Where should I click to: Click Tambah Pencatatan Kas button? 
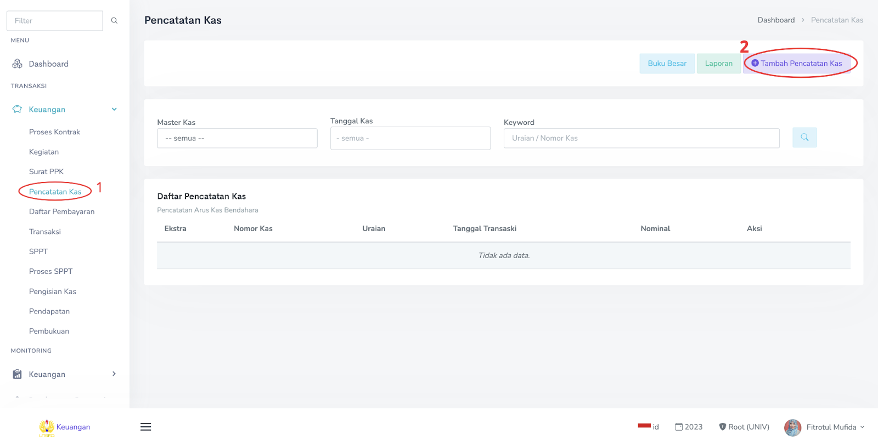[797, 64]
